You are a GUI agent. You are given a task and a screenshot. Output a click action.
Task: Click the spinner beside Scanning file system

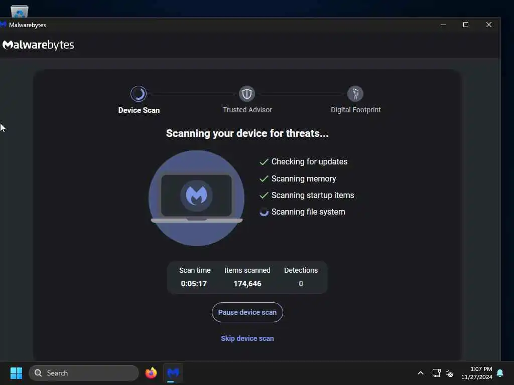tap(264, 212)
